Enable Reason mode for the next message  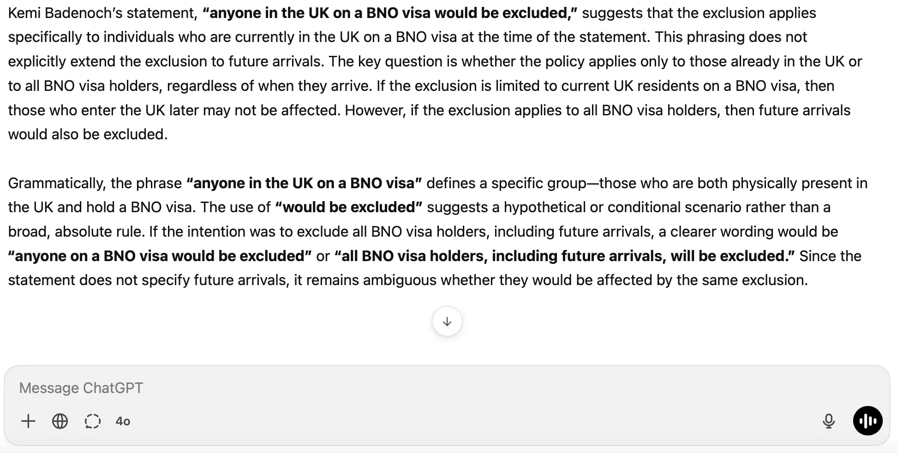pos(93,421)
